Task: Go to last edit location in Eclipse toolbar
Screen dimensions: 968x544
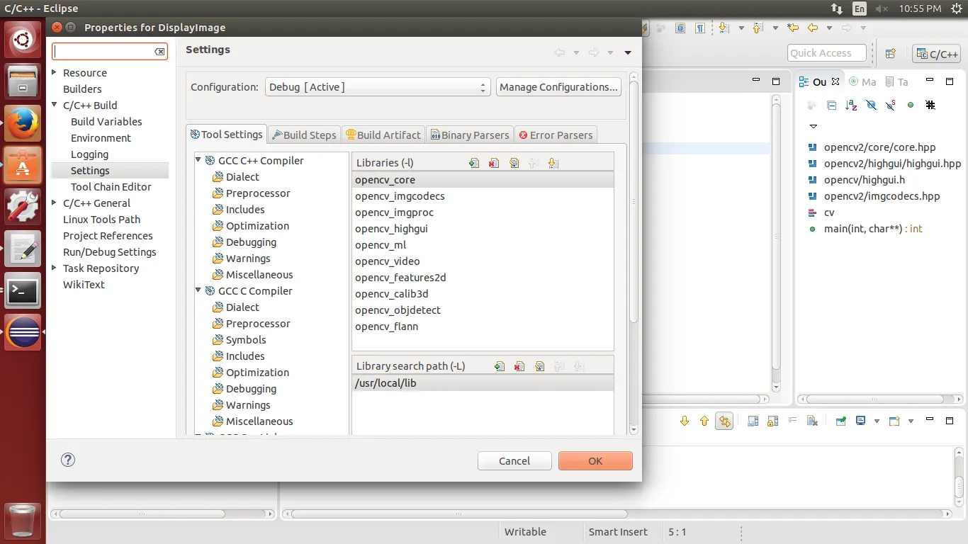Action: [793, 28]
